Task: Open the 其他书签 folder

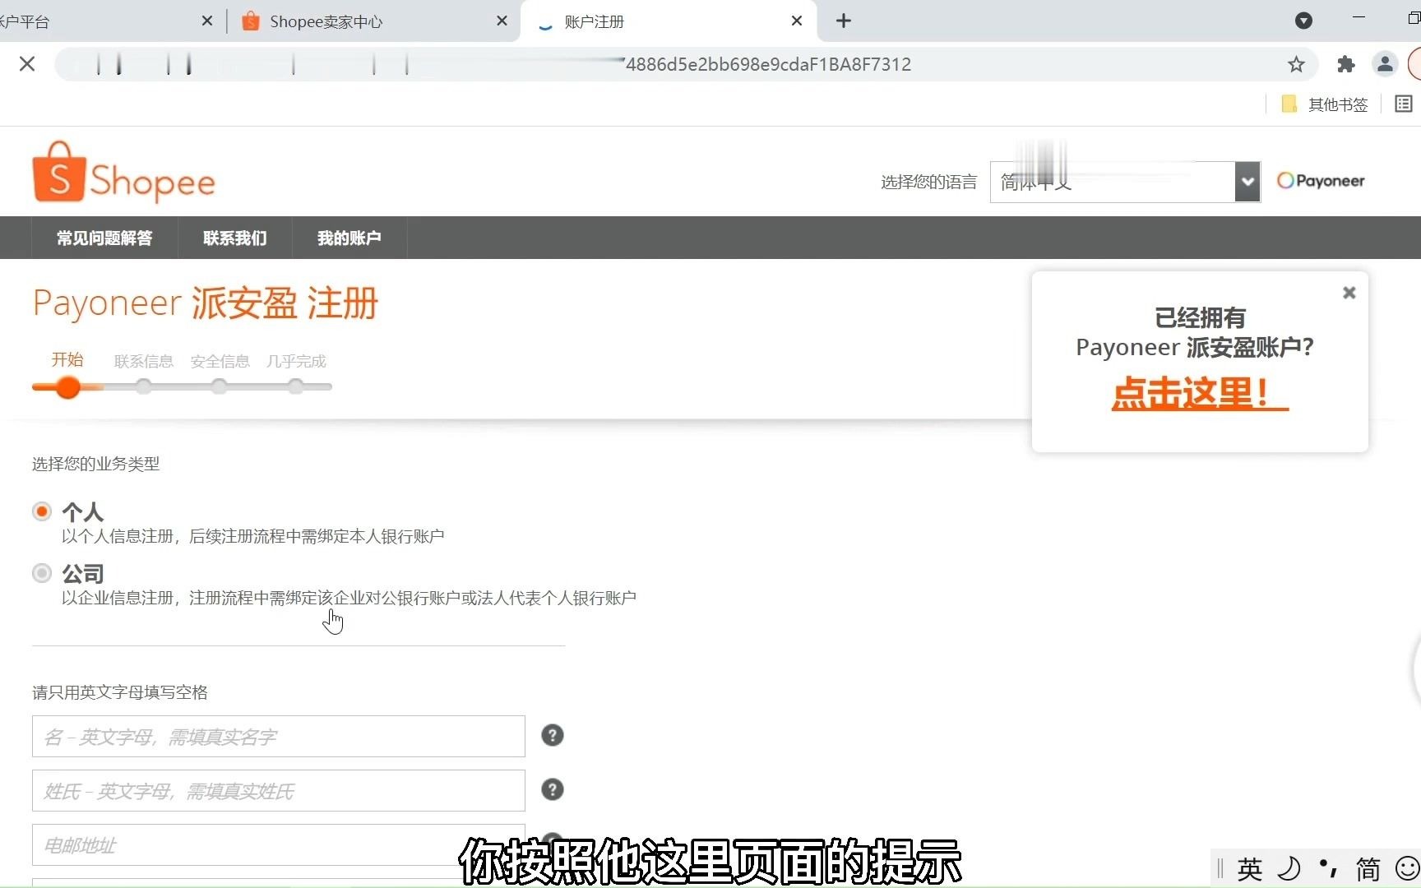Action: 1325,104
